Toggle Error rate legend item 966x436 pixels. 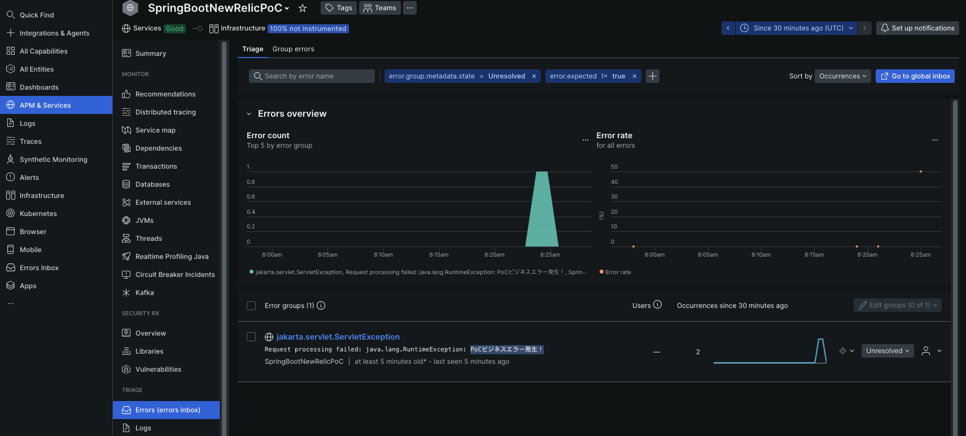[x=615, y=272]
